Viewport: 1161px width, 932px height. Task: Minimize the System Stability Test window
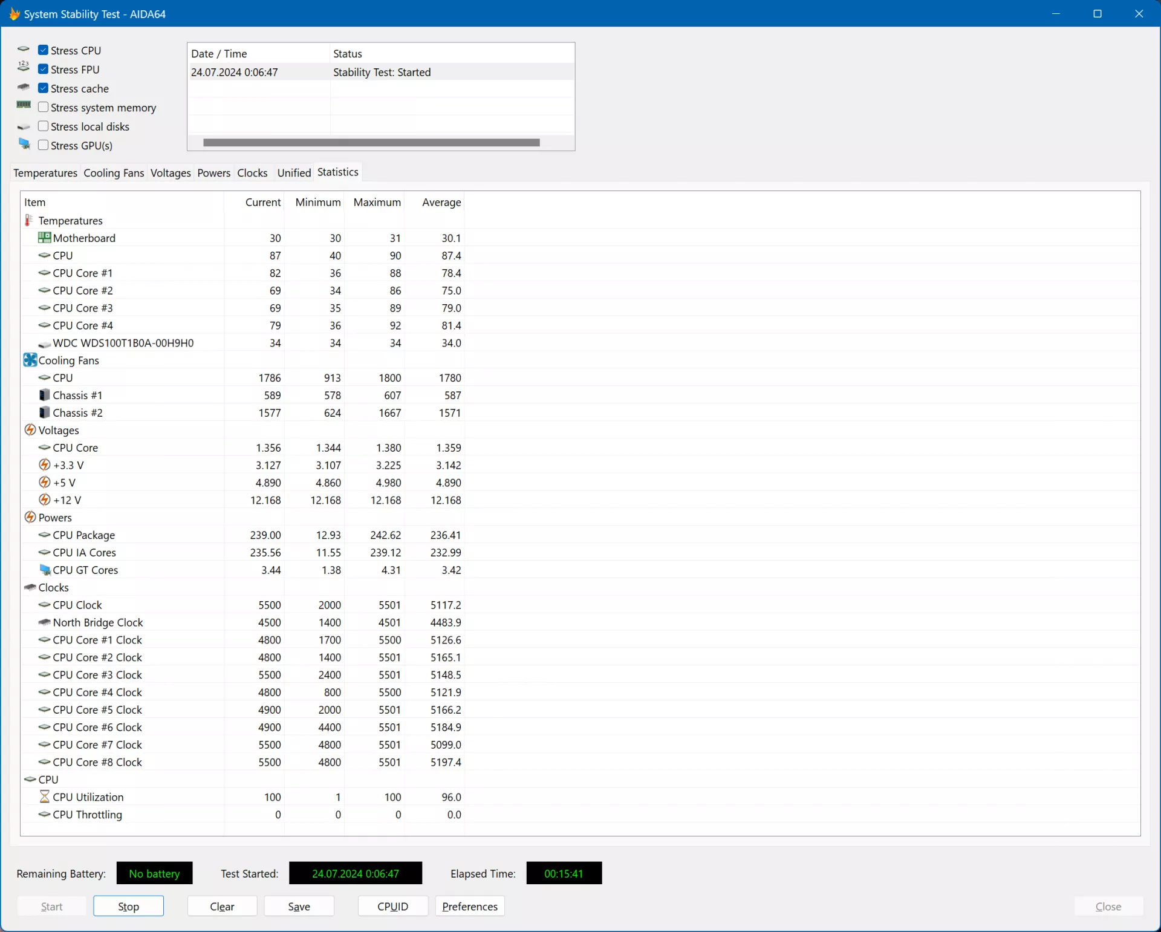point(1056,13)
